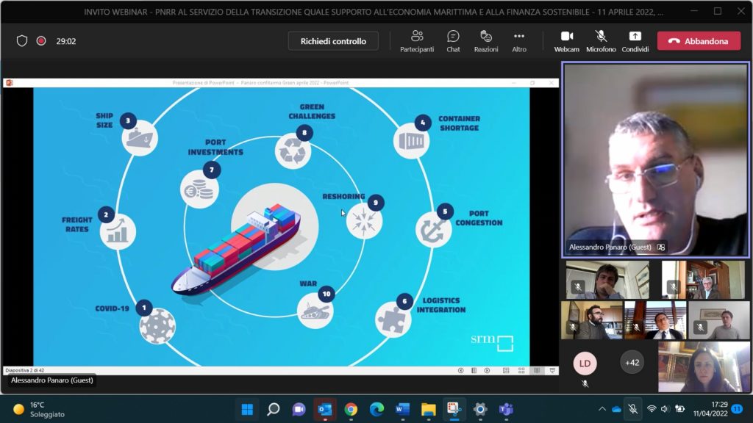The image size is (753, 423).
Task: Select Alessandro Panaro's video tile
Action: tap(655, 159)
